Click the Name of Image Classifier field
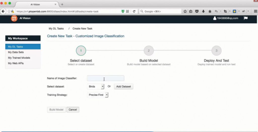 tap(105, 78)
